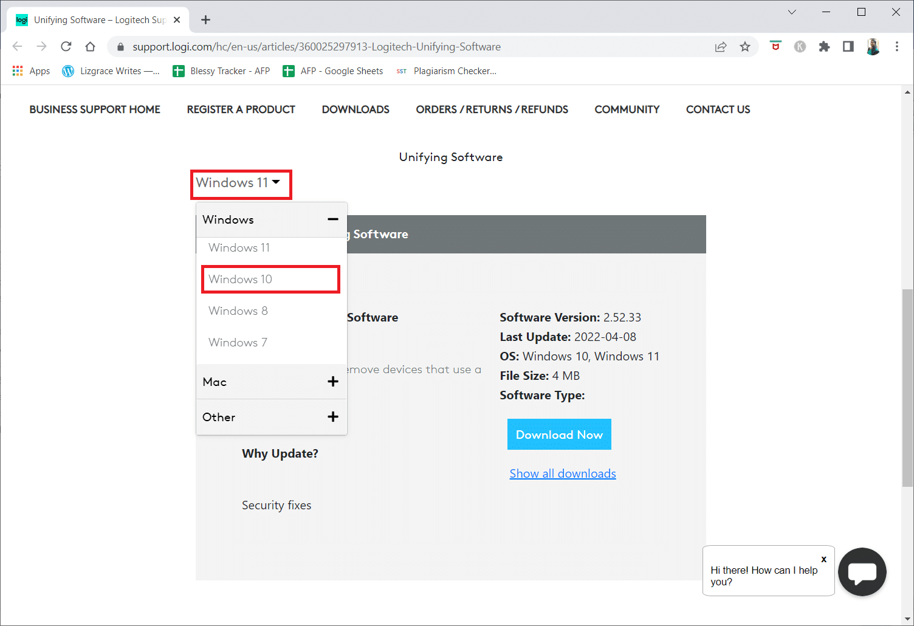Bookmark this page with the star icon
This screenshot has width=914, height=626.
click(x=745, y=47)
